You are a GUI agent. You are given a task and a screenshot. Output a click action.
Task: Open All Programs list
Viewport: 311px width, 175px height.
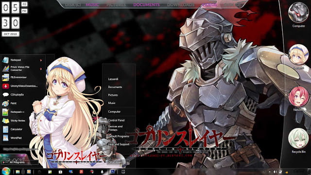pyautogui.click(x=17, y=162)
